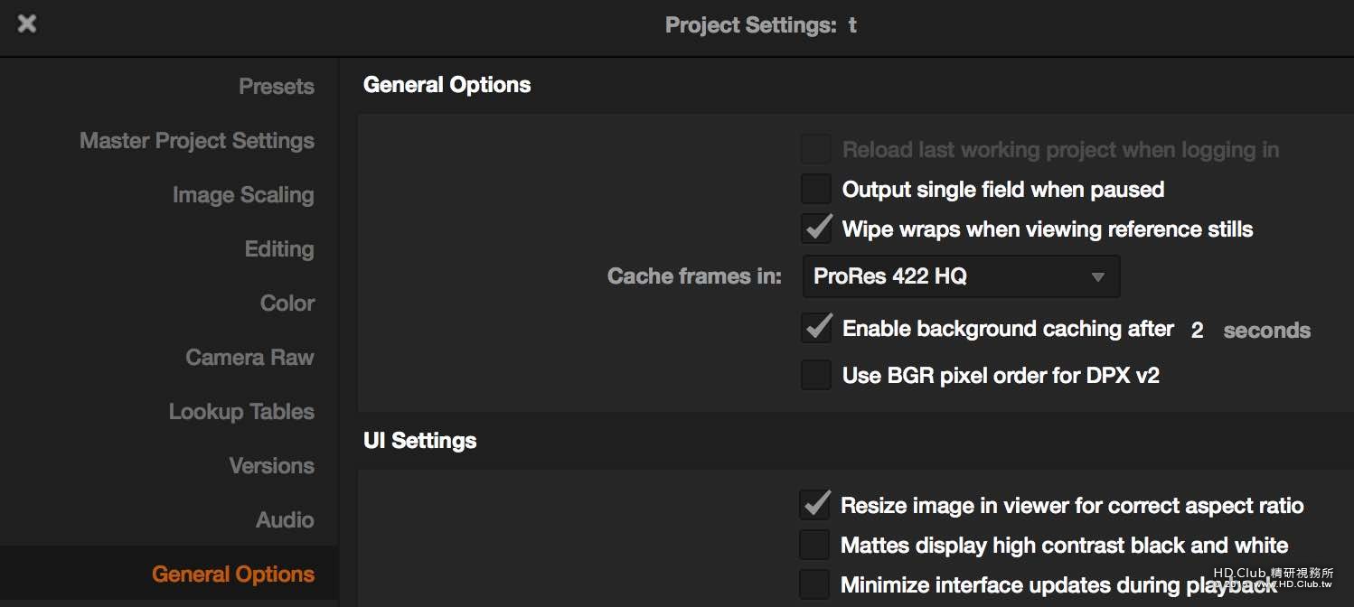Screen dimensions: 1354x607
Task: Open the Cache frames in dropdown
Action: pos(961,276)
